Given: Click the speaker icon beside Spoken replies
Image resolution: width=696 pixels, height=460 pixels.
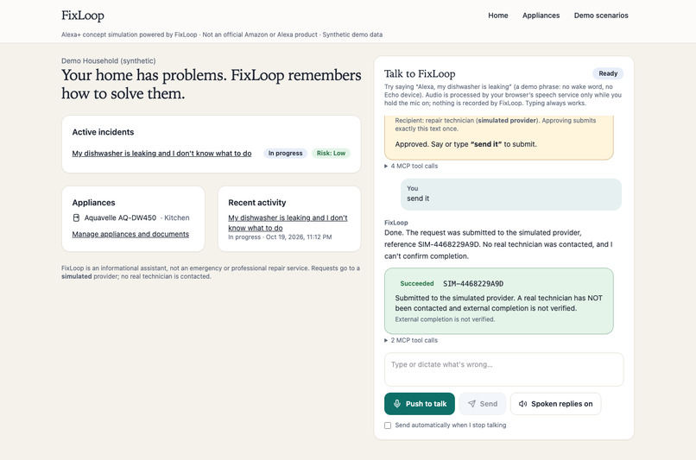Looking at the screenshot, I should click(523, 404).
